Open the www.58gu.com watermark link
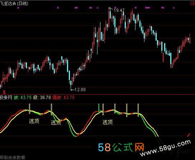The width and height of the screenshot is (195, 160). coord(165,148)
